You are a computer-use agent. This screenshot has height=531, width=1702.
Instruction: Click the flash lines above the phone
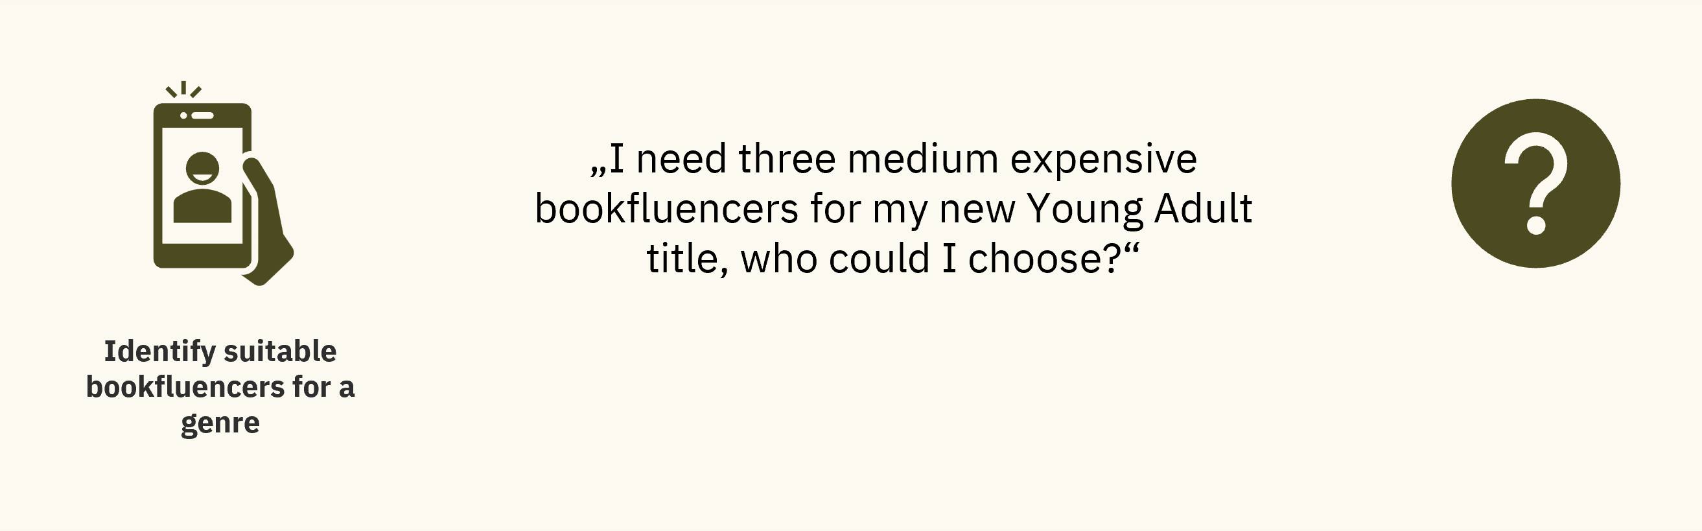coord(183,89)
